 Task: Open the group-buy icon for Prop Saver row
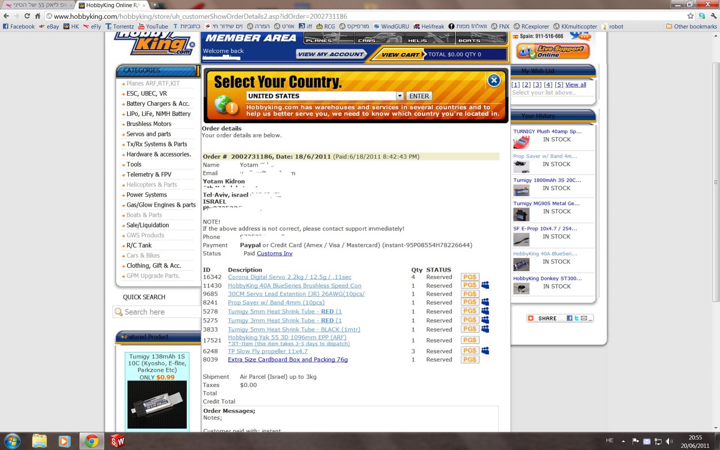485,302
